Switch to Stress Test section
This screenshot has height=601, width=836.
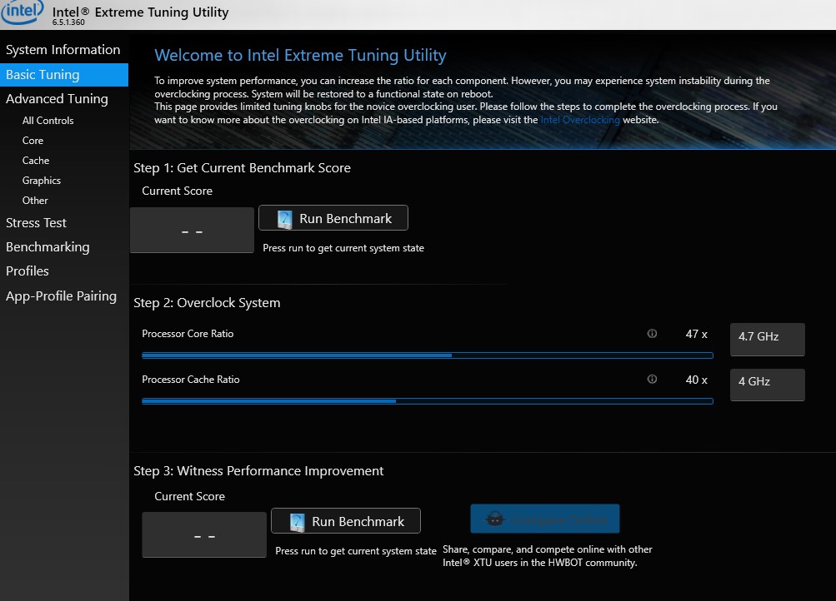[x=36, y=223]
